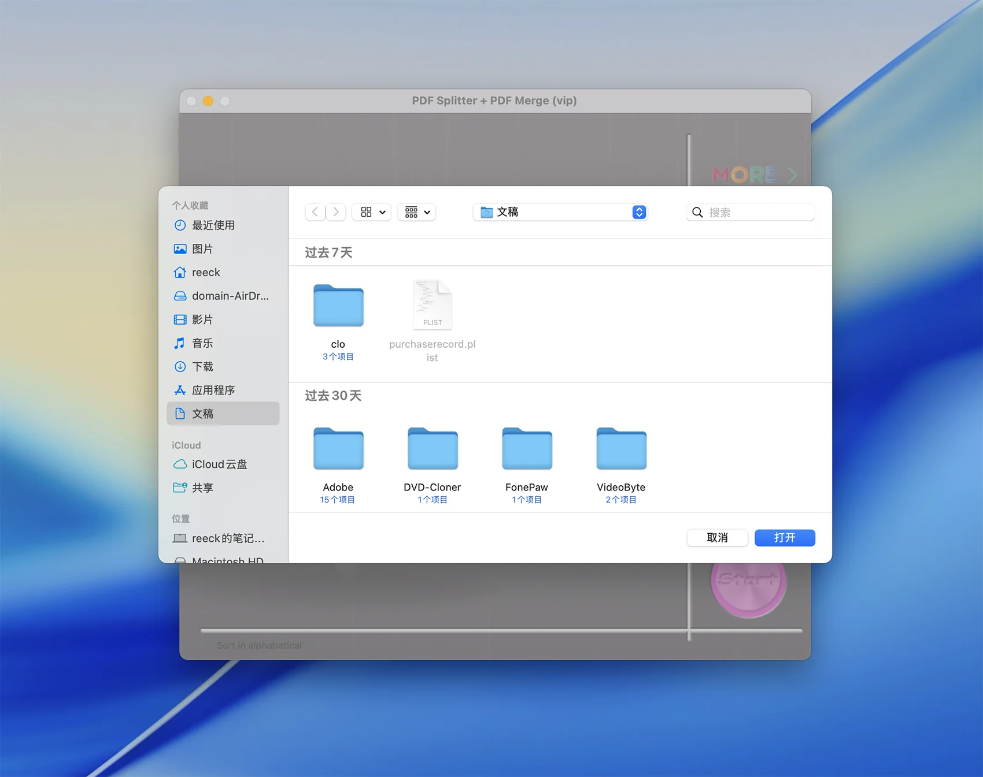Go to reeck home folder in sidebar
983x777 pixels.
point(206,273)
